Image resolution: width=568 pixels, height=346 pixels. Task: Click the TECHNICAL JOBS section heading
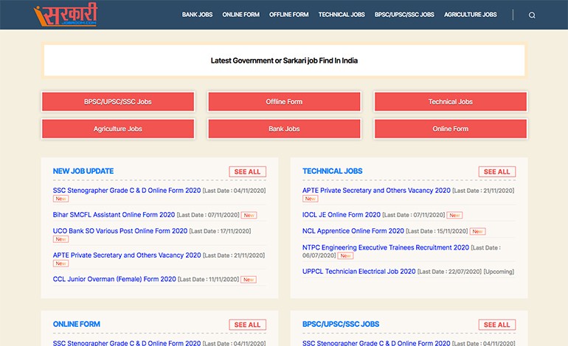pyautogui.click(x=333, y=171)
